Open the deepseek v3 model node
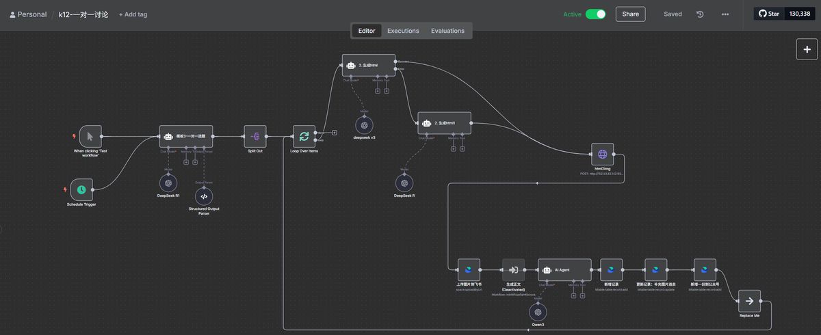Screen dimensions: 821x335 click(x=364, y=125)
